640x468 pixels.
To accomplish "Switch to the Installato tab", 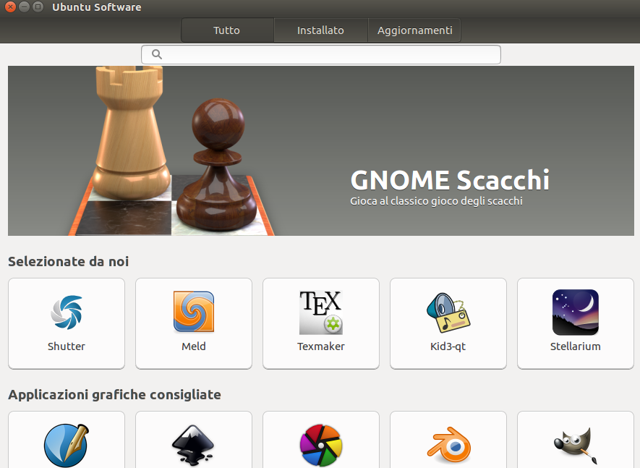I will tap(320, 30).
